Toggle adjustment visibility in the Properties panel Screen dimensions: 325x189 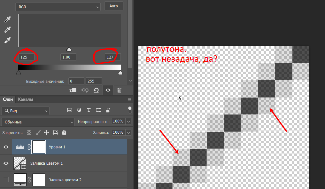tap(108, 90)
